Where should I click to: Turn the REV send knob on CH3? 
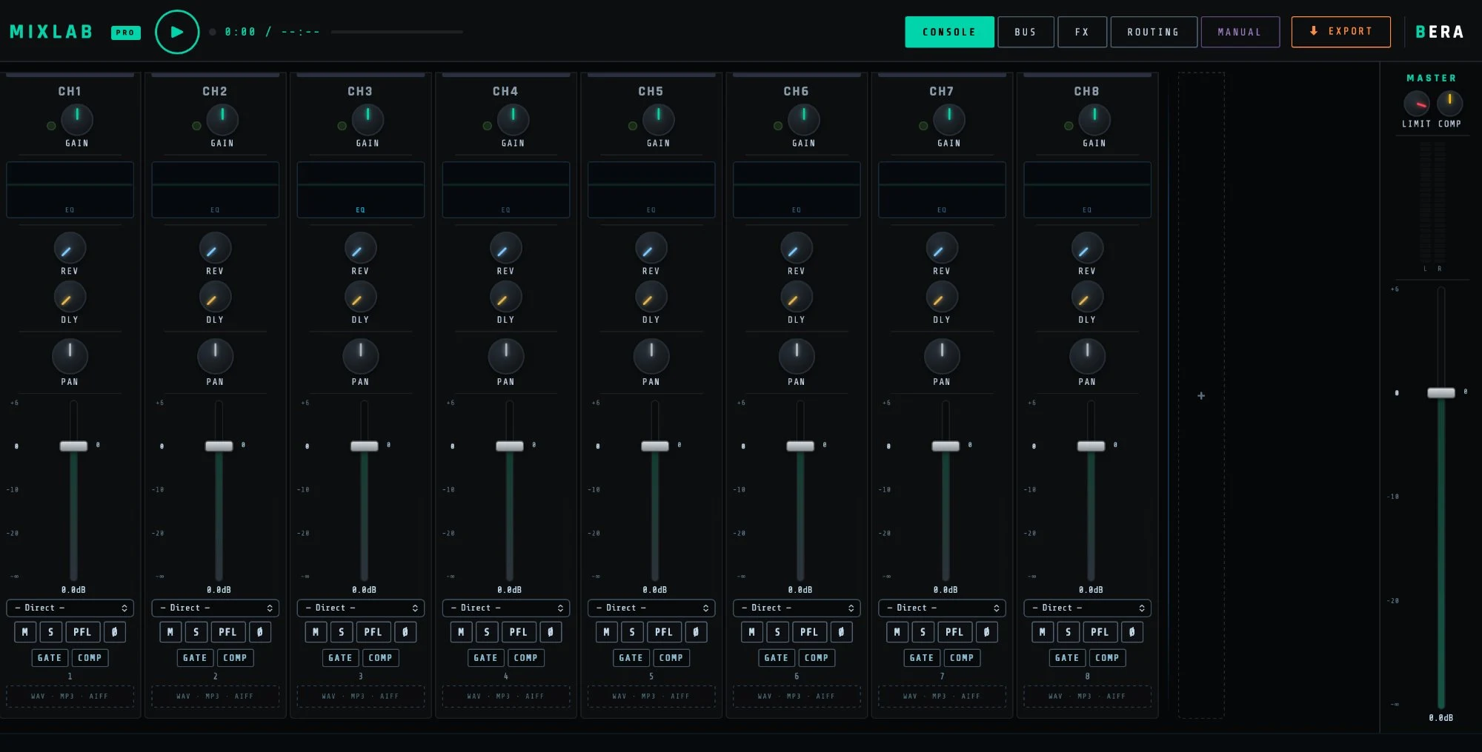(x=360, y=249)
